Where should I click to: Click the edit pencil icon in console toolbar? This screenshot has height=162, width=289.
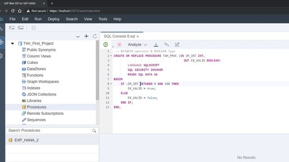(x=177, y=45)
